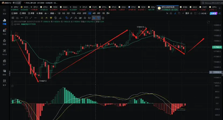
Task: Click the announcement headline in title bar
Action: (41, 3)
